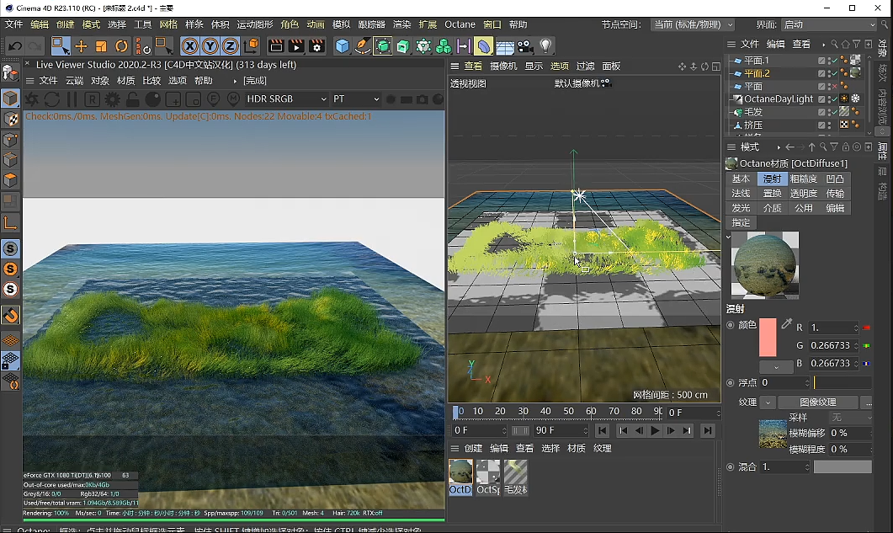The width and height of the screenshot is (893, 533).
Task: Toggle the coordinate system icon
Action: coord(251,46)
